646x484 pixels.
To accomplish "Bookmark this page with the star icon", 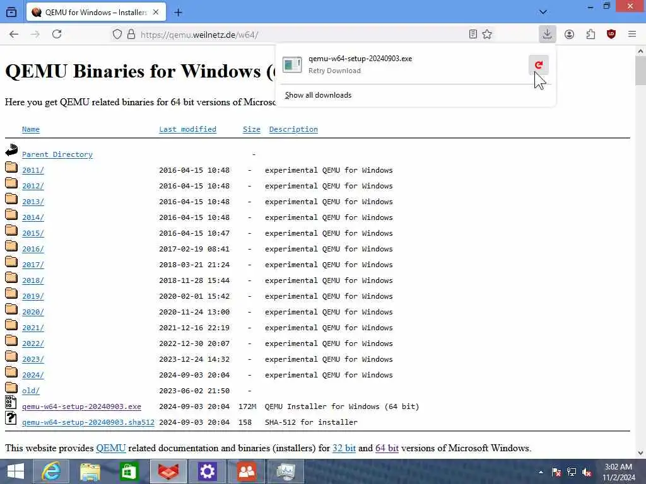I will 488,34.
